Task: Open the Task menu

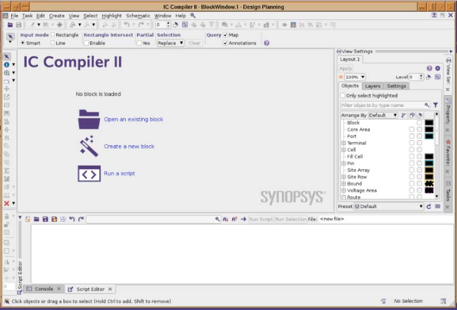Action: click(x=27, y=16)
